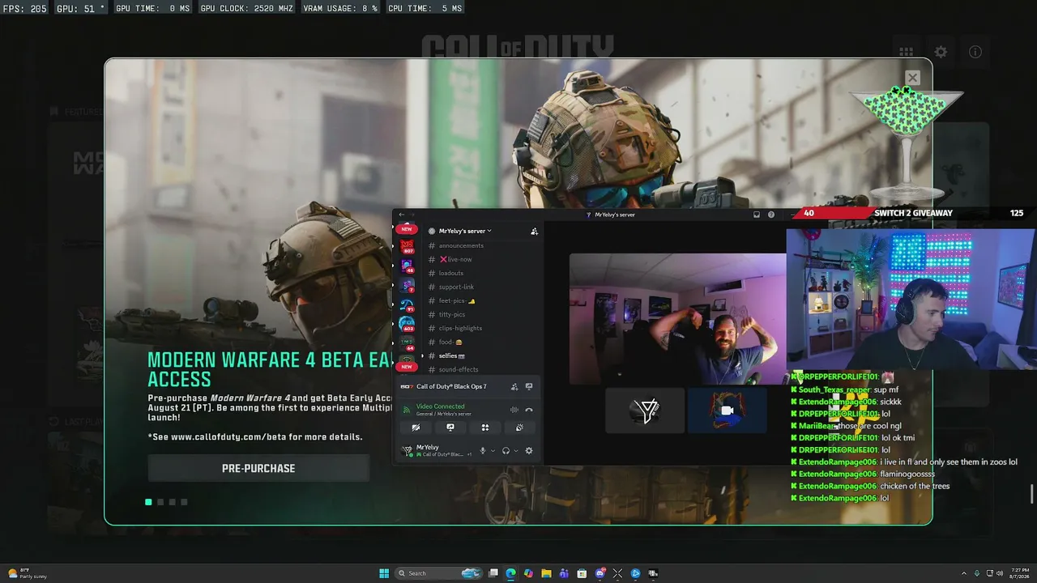Screen dimensions: 1037x583
Task: Share Black Ops 7 screen stream
Action: point(529,387)
